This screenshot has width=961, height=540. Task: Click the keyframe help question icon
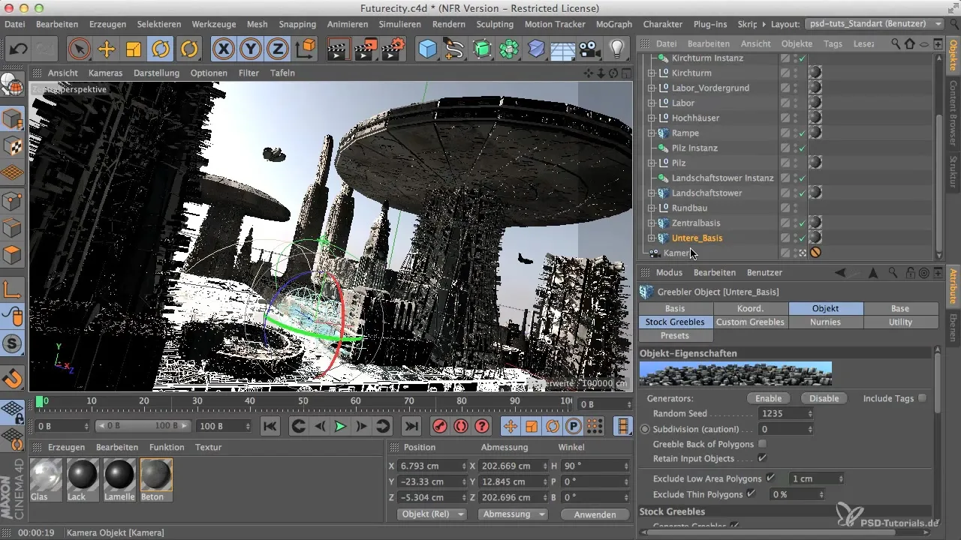coord(483,426)
